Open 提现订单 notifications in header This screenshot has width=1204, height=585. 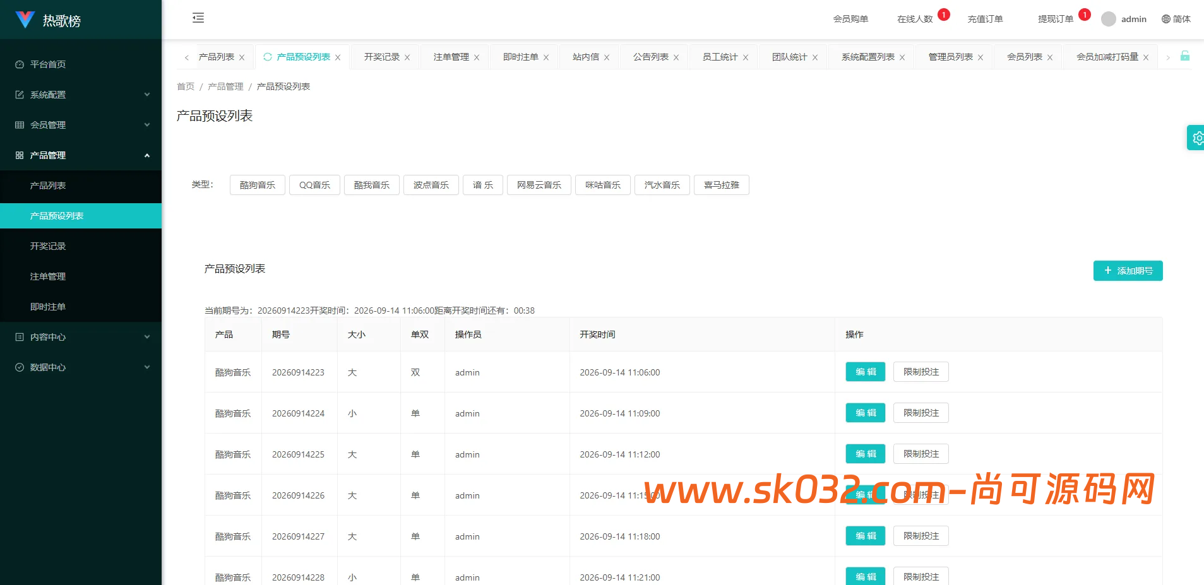pos(1056,19)
